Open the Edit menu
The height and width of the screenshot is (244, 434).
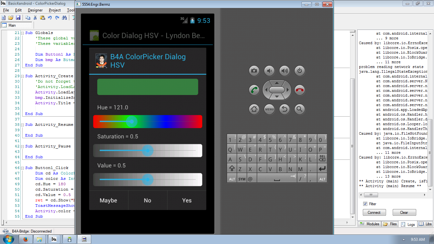click(x=18, y=10)
